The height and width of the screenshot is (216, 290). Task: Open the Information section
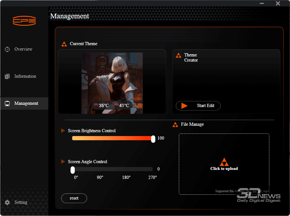(x=24, y=76)
